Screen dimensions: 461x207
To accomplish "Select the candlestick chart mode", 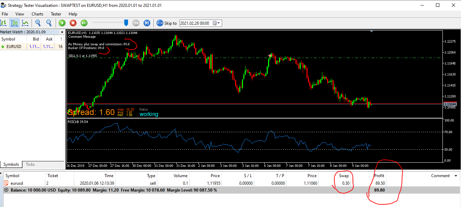I will 14,23.
